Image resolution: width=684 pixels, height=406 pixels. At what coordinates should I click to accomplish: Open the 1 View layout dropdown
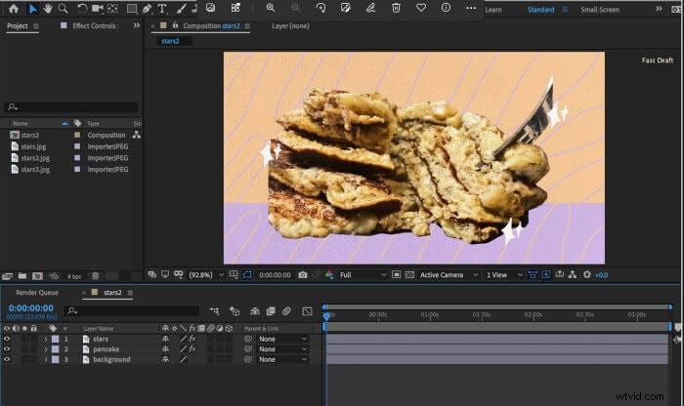coord(504,275)
